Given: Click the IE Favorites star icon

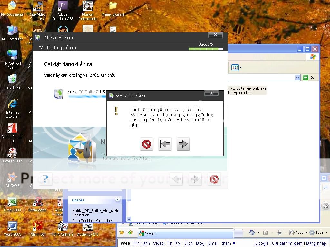Looking at the screenshot, I should click(121, 233).
